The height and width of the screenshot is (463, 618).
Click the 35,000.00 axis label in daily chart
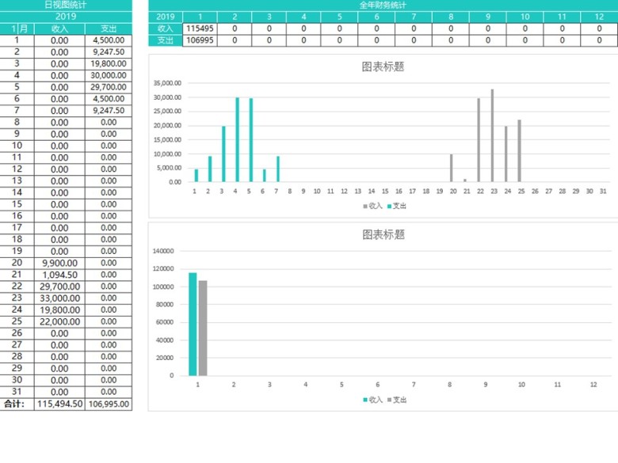167,83
